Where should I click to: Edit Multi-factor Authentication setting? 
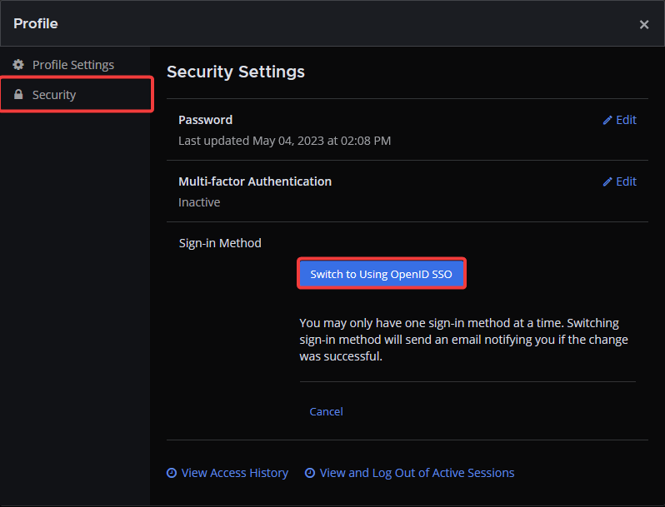[620, 181]
